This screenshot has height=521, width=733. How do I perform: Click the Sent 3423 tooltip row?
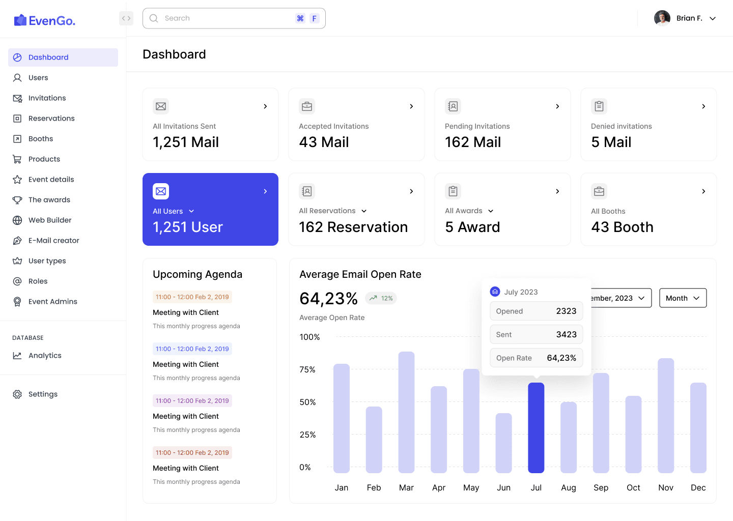pyautogui.click(x=537, y=335)
